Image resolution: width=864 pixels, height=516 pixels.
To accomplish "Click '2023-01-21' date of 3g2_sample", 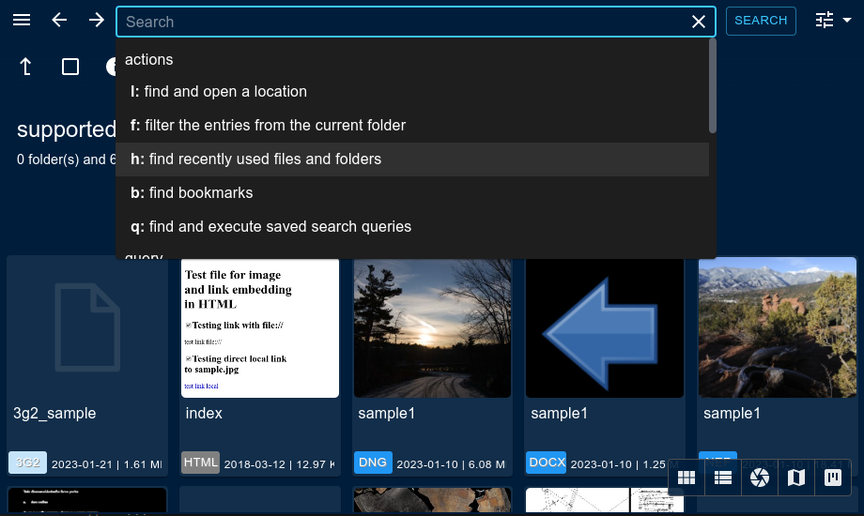I will (x=82, y=464).
